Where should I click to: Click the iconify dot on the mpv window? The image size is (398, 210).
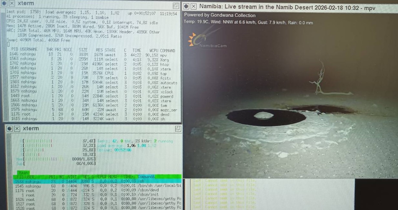[x=186, y=6]
